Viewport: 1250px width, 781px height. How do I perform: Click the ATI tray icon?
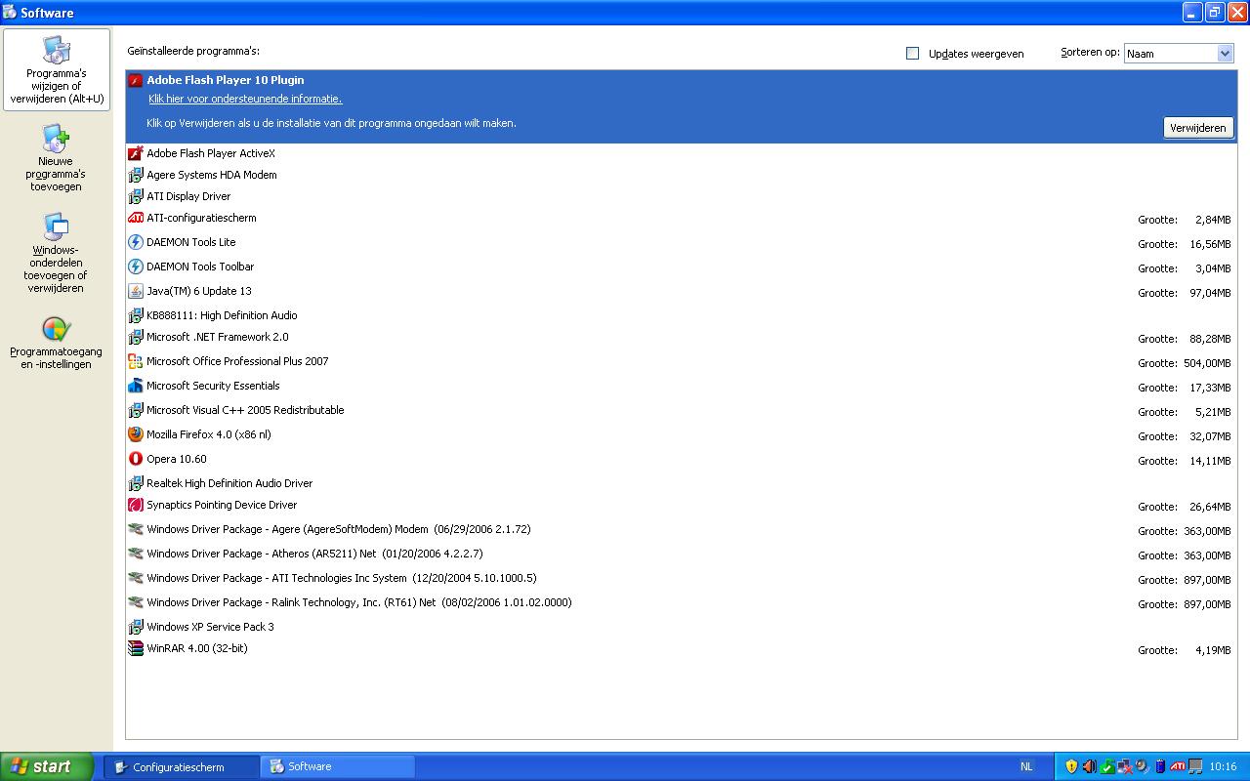coord(1178,766)
